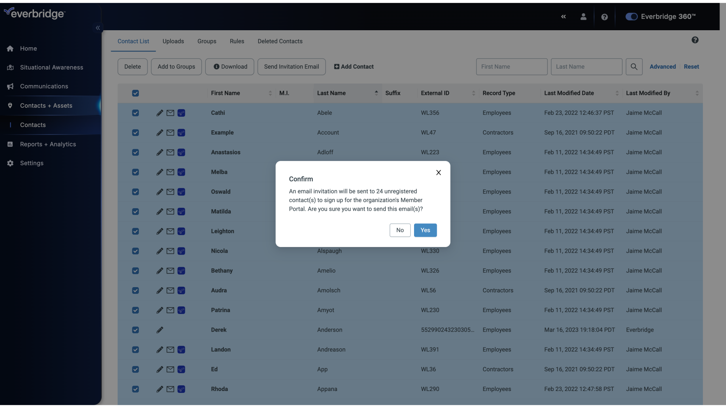Uncheck the Nicola Alspaugh row
Image resolution: width=726 pixels, height=408 pixels.
point(135,251)
